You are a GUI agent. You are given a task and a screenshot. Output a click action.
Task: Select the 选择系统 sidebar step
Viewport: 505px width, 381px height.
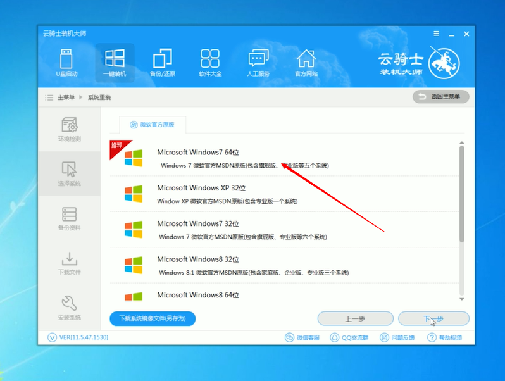69,174
